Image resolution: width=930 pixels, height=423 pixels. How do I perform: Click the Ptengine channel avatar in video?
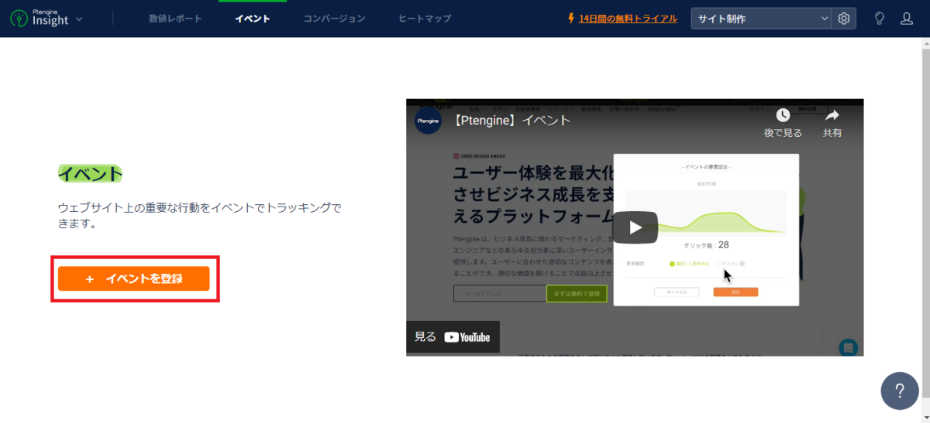pyautogui.click(x=428, y=121)
